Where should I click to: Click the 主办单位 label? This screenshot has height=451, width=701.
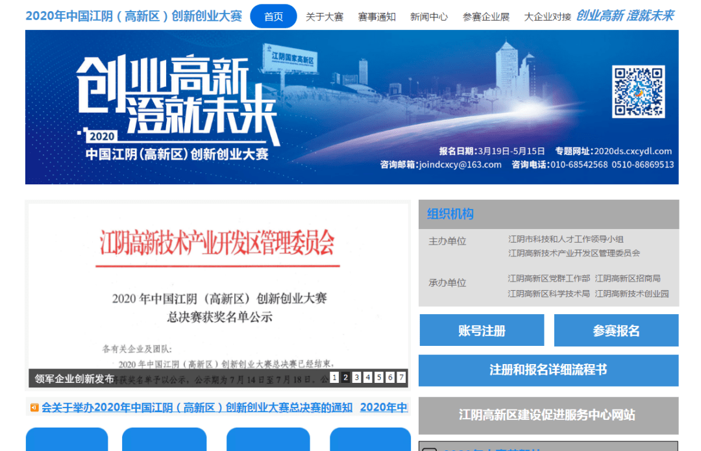(447, 241)
